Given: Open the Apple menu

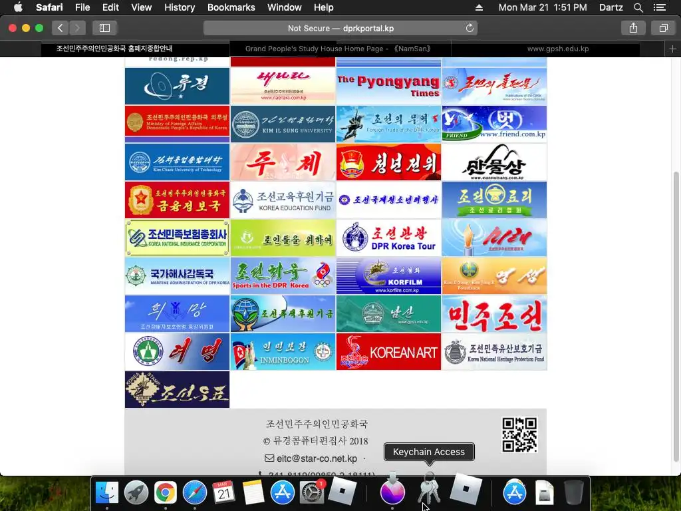Looking at the screenshot, I should click(x=18, y=7).
